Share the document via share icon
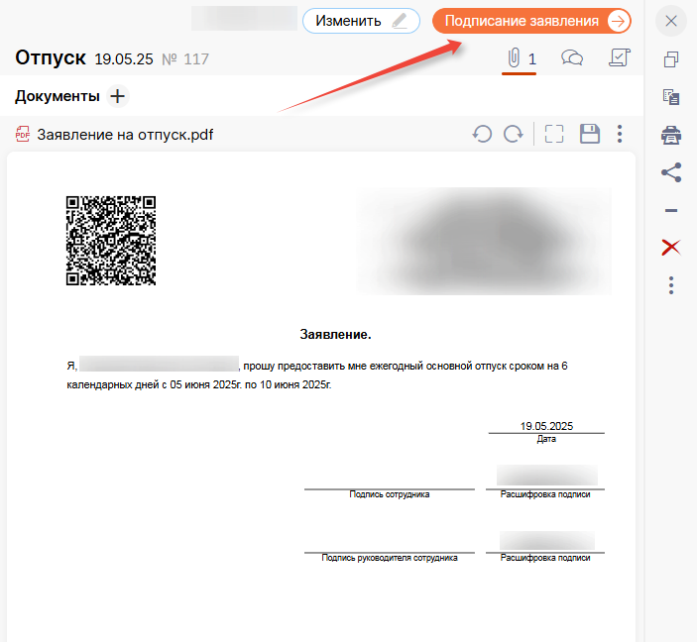The width and height of the screenshot is (697, 642). point(671,172)
